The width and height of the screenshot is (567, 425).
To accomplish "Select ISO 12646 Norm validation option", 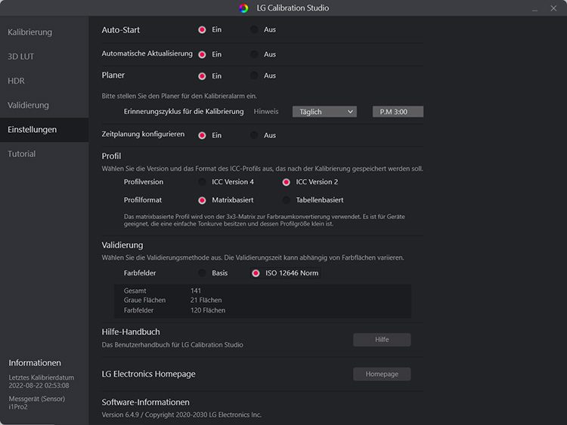I will tap(256, 273).
